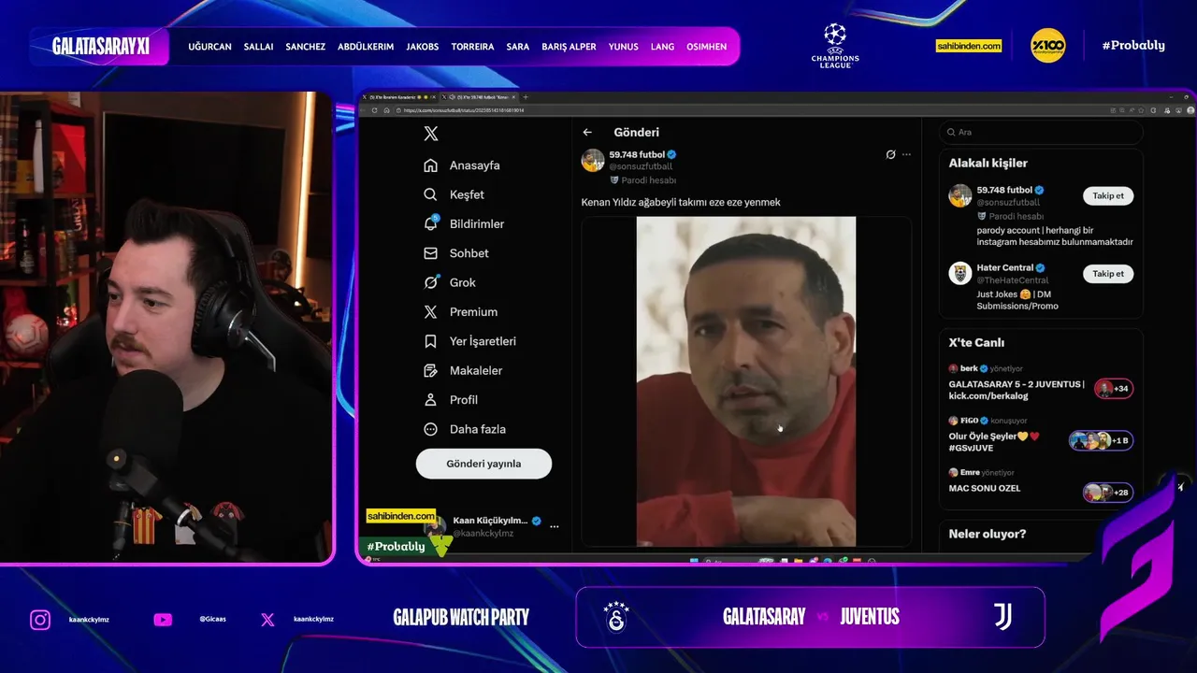
Task: Click the Neler oluyor? heading
Action: coord(988,535)
